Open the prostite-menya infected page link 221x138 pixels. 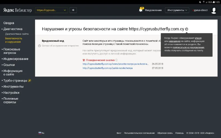point(115,64)
